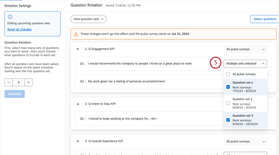This screenshot has width=279, height=155.
Task: Uncheck the Question set 3 checkbox
Action: (228, 120)
